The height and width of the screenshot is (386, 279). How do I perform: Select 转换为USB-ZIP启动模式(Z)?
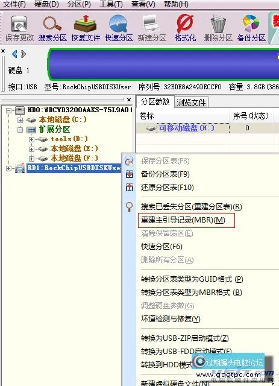click(185, 338)
